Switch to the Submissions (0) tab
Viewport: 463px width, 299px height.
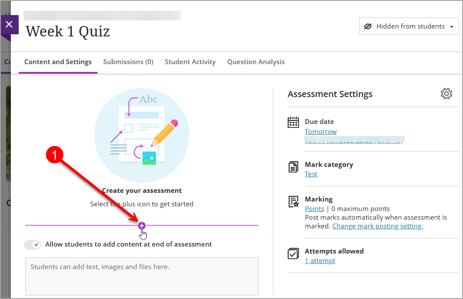pos(128,62)
